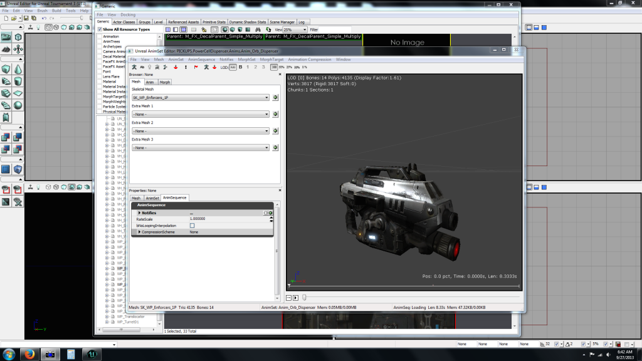Open the Animation Compression menu
The height and width of the screenshot is (361, 642).
point(310,60)
